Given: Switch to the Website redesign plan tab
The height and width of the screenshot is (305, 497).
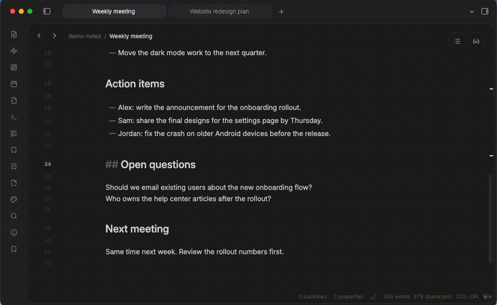Looking at the screenshot, I should pyautogui.click(x=219, y=12).
